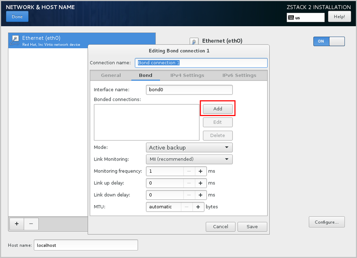Click the minus icon to remove network device
Image resolution: width=357 pixels, height=258 pixels.
31,224
